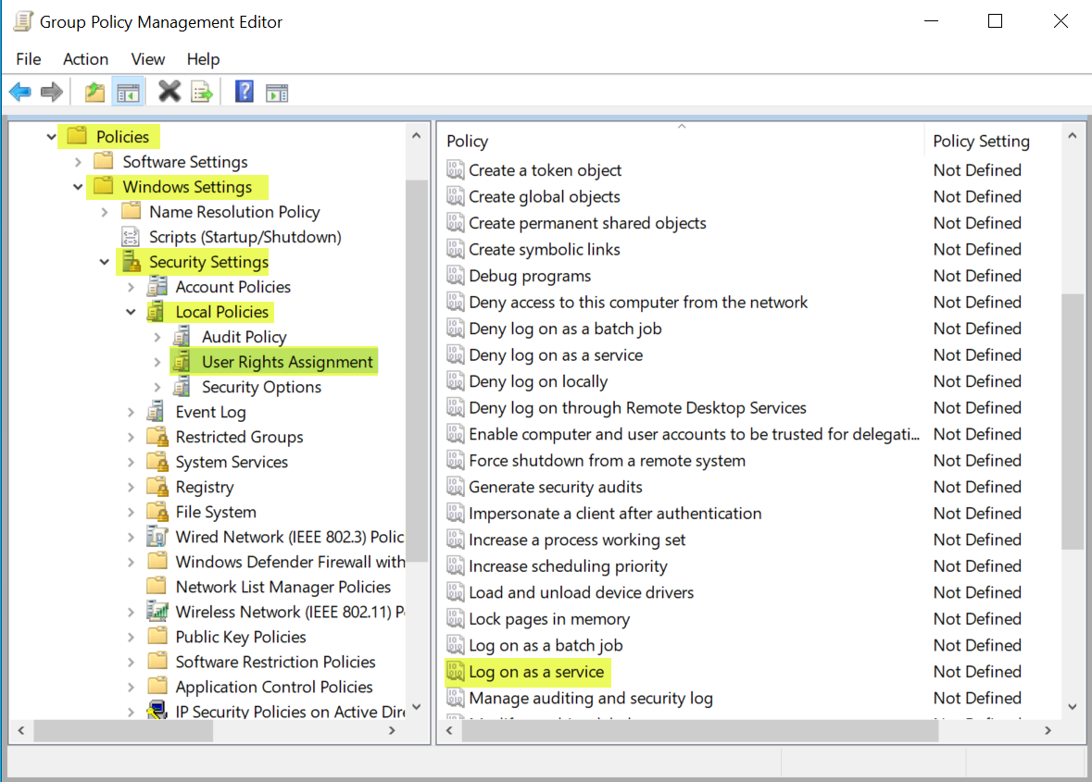
Task: Toggle the Show/Hide Console Tree icon
Action: 128,92
